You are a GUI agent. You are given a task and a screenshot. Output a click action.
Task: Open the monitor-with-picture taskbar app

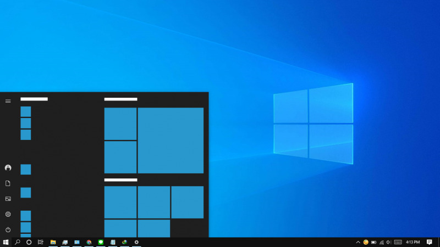(65, 242)
